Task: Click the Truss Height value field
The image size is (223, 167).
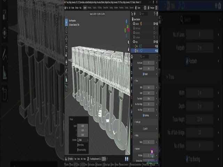Action: tap(149, 98)
